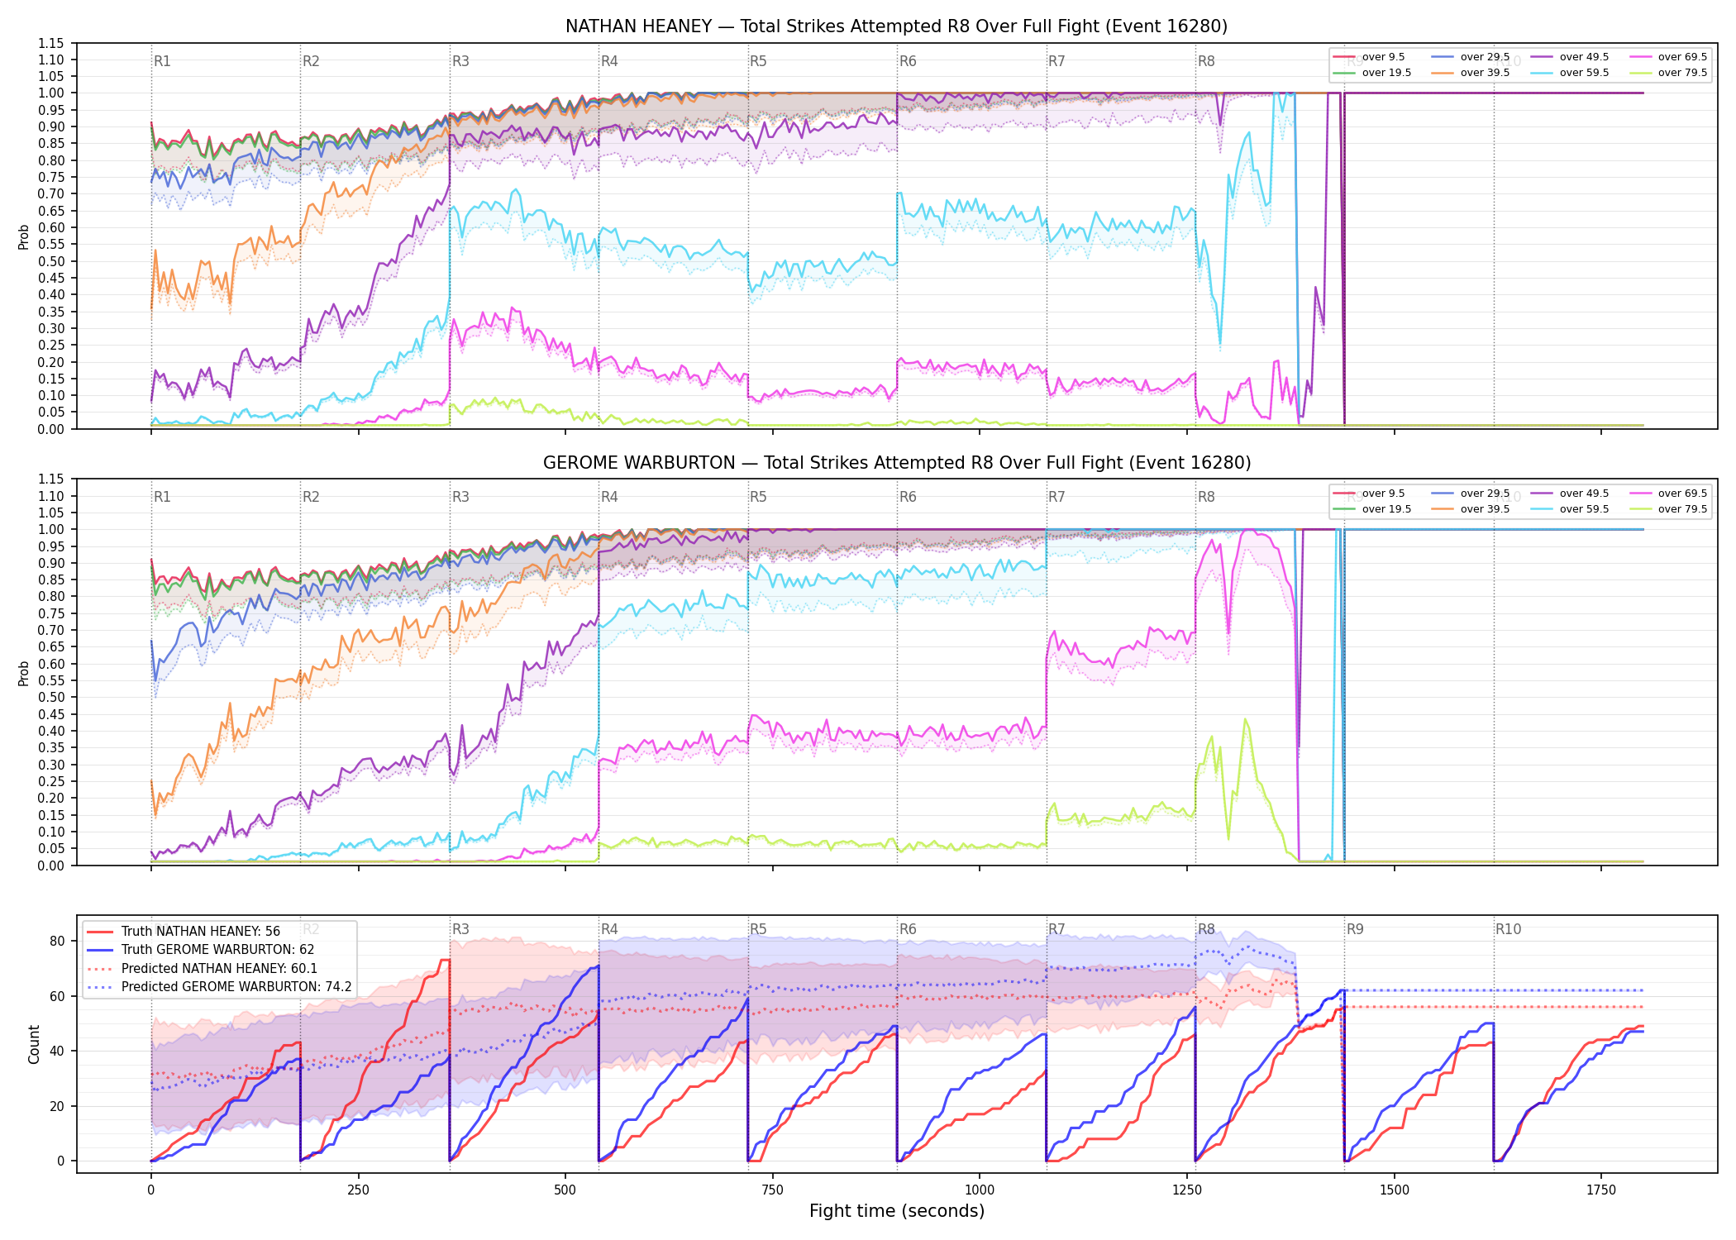Viewport: 1736px width, 1240px height.
Task: Click the R3 round marker in the Count chart
Action: (x=460, y=929)
